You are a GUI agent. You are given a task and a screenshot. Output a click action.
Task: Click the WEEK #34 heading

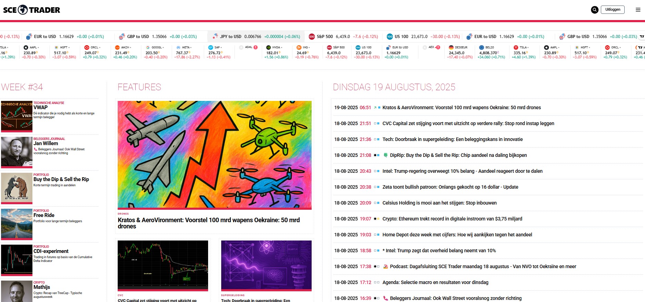coord(22,87)
